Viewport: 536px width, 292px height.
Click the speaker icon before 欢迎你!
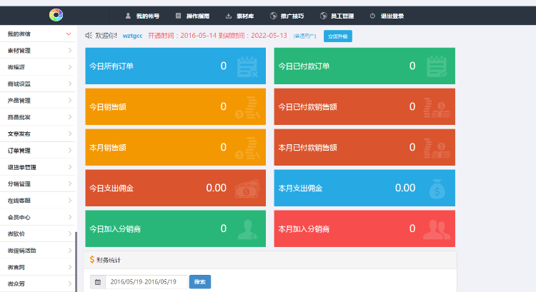coord(89,35)
